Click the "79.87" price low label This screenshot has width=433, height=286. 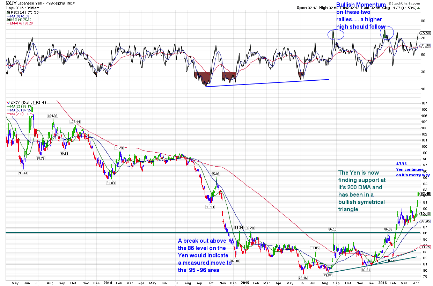tap(327, 275)
